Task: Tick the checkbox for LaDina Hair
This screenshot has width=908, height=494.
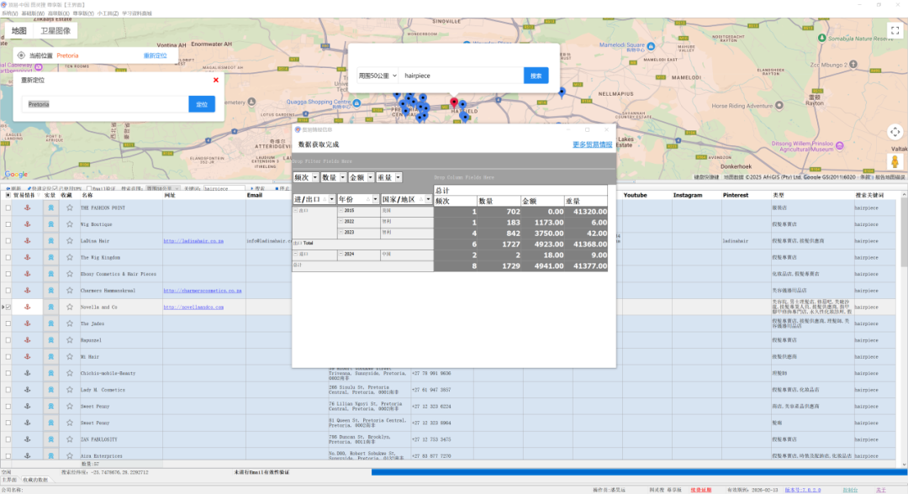Action: [x=8, y=240]
